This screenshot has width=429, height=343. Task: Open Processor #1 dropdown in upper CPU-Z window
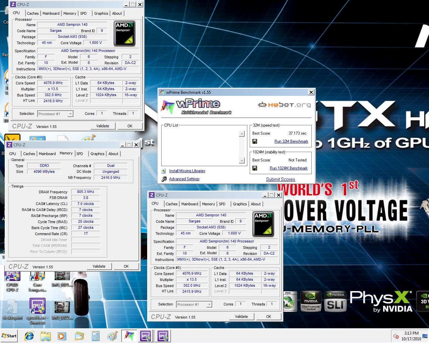tap(70, 114)
